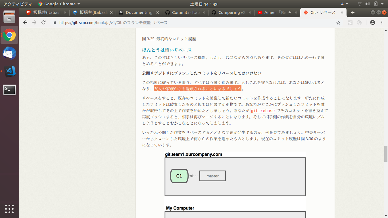
Task: Open the input method 'A' dropdown
Action: 344,4
